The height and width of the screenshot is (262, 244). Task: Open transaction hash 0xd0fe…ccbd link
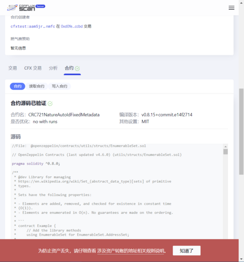(72, 26)
